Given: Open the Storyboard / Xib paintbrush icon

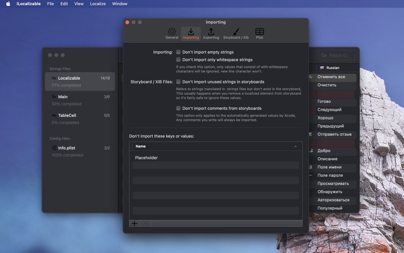Looking at the screenshot, I should click(236, 31).
